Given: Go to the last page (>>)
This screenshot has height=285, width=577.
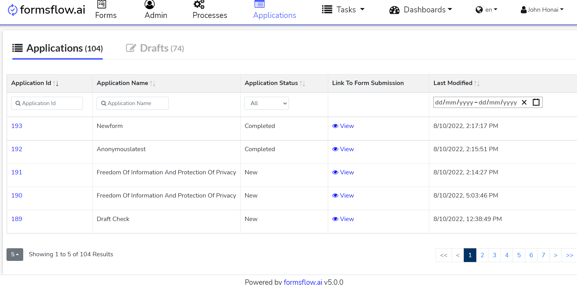Looking at the screenshot, I should pos(570,255).
